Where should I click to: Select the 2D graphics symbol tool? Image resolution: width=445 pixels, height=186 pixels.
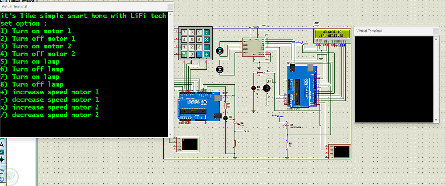coord(2,152)
